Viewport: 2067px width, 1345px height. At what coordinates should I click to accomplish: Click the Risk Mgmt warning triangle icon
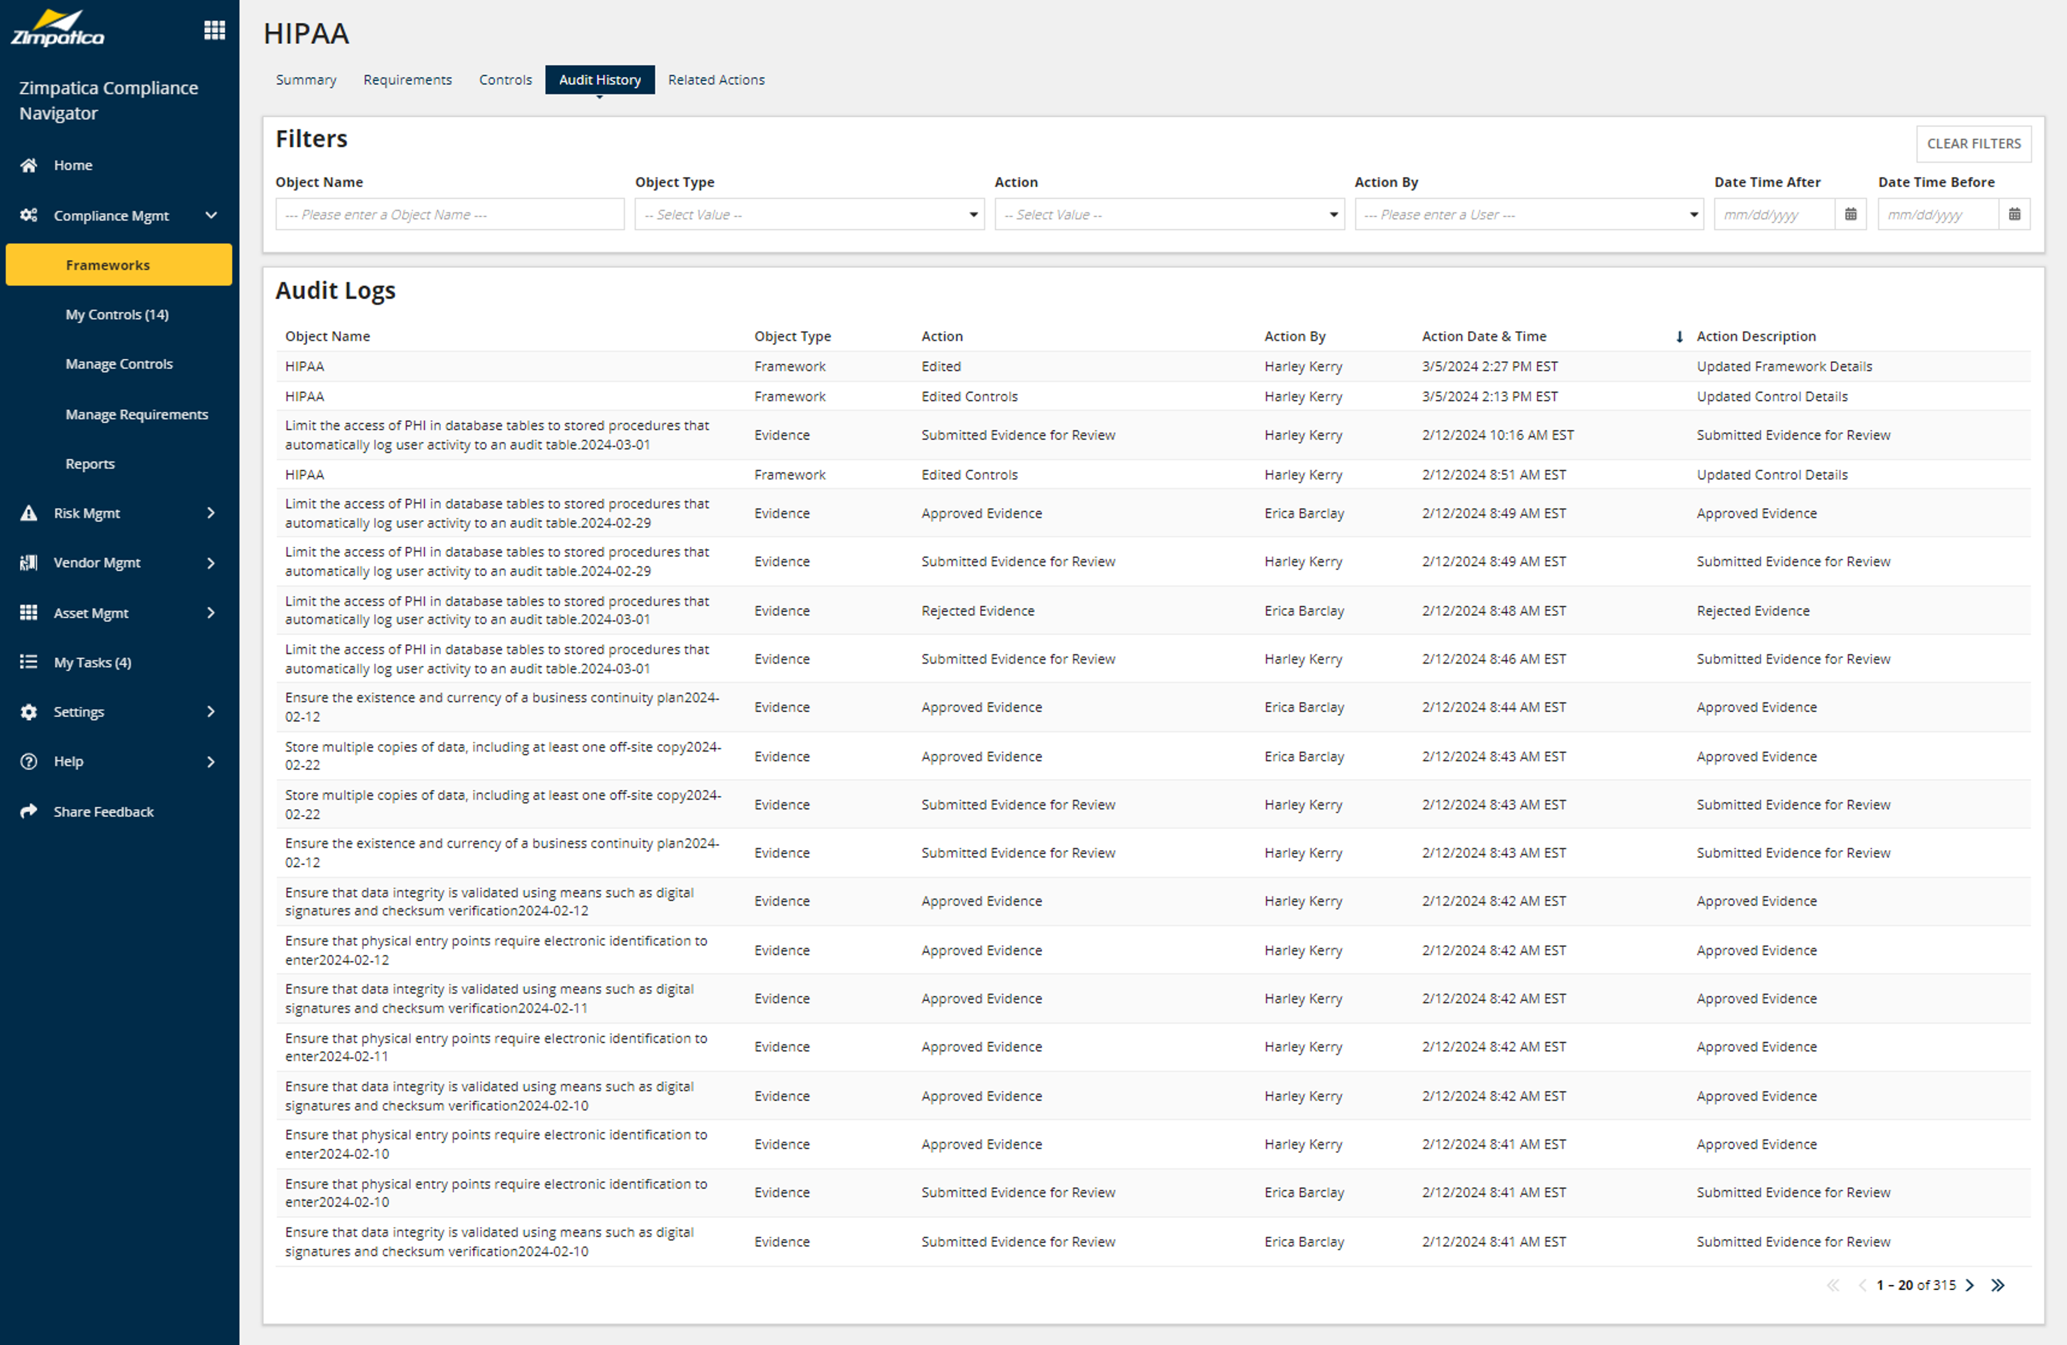[x=29, y=513]
